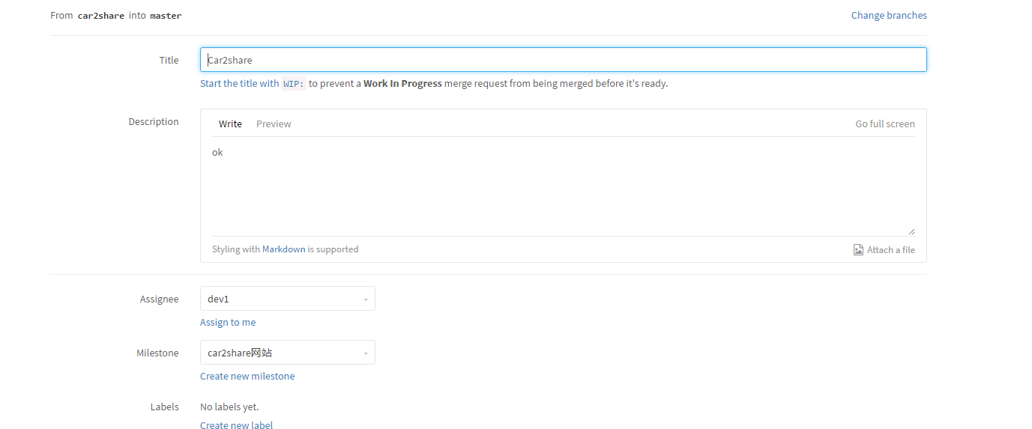Focus the Title input containing Car2share
Viewport: 1032px width, 429px height.
point(562,60)
